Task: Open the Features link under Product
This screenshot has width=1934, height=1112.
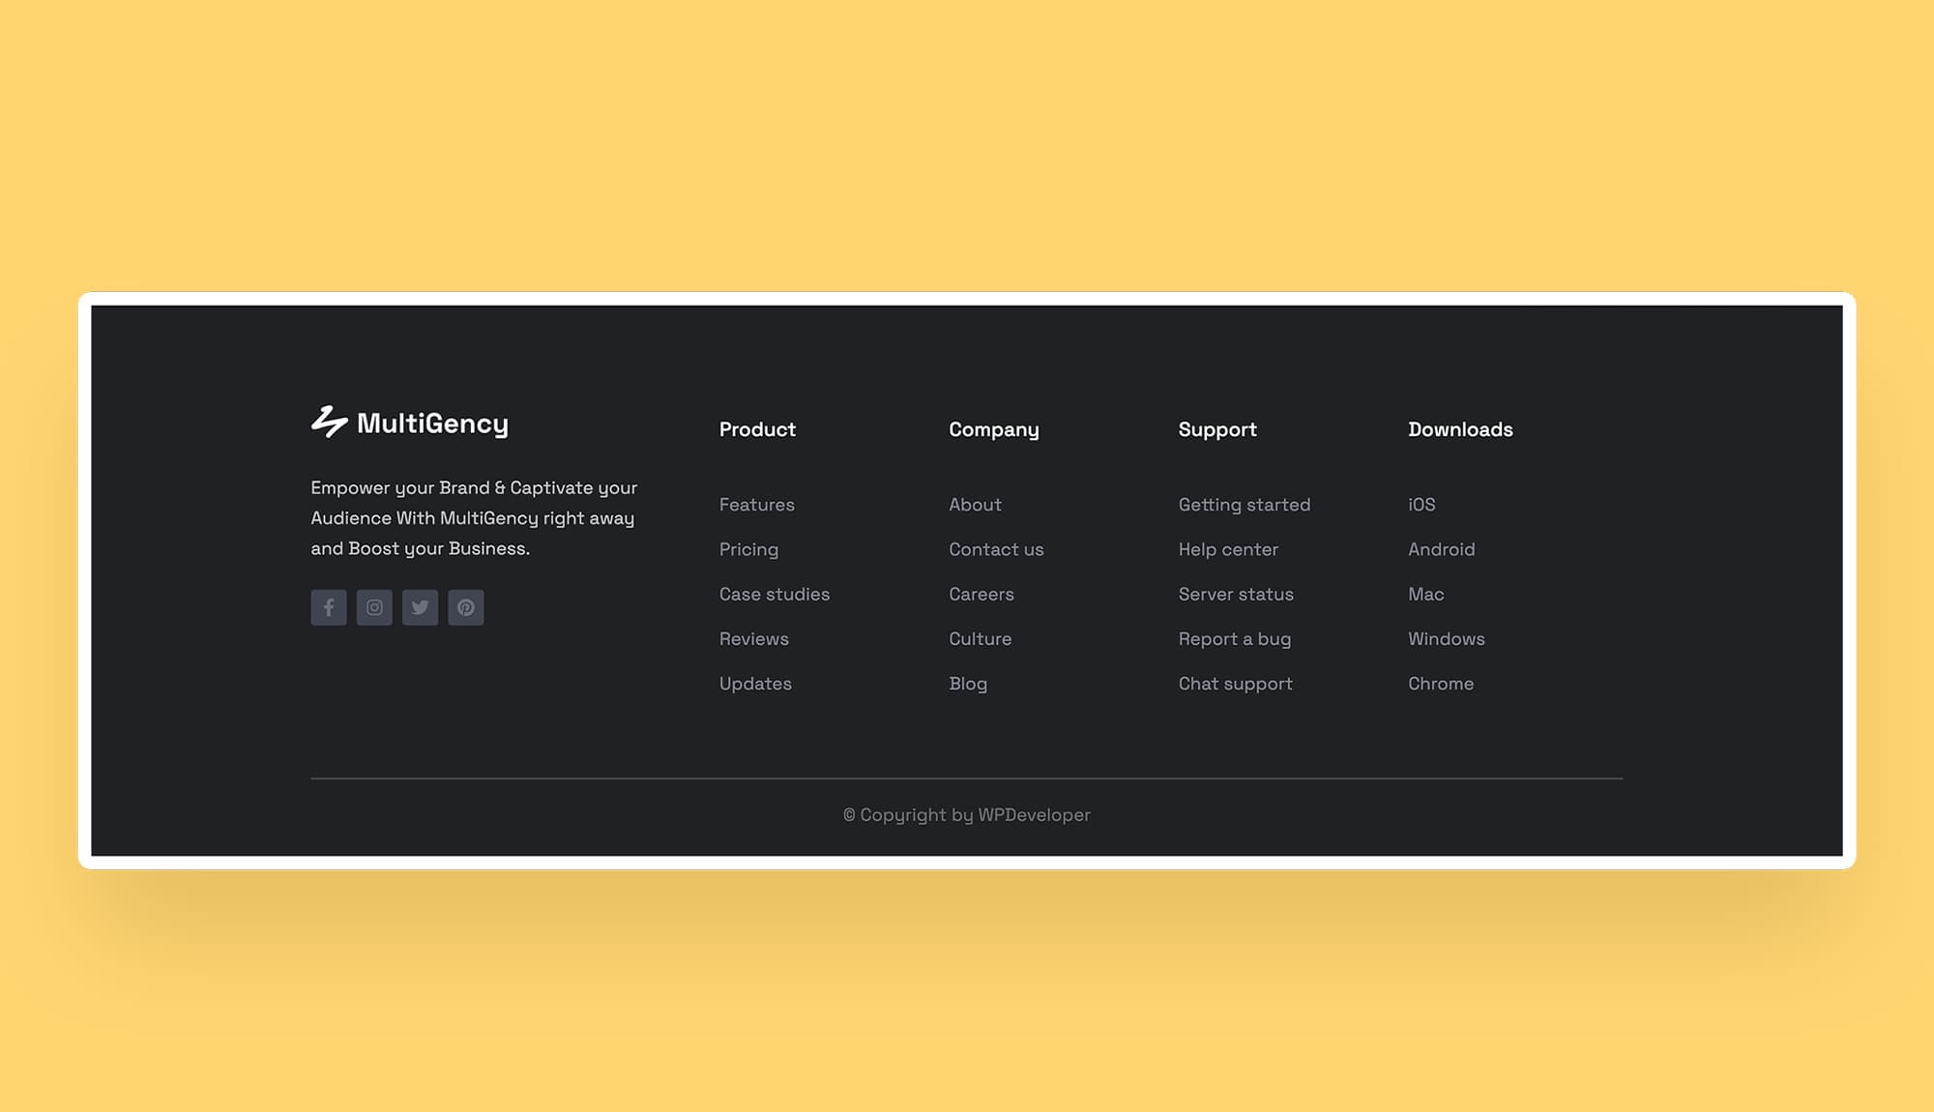Action: 756,505
